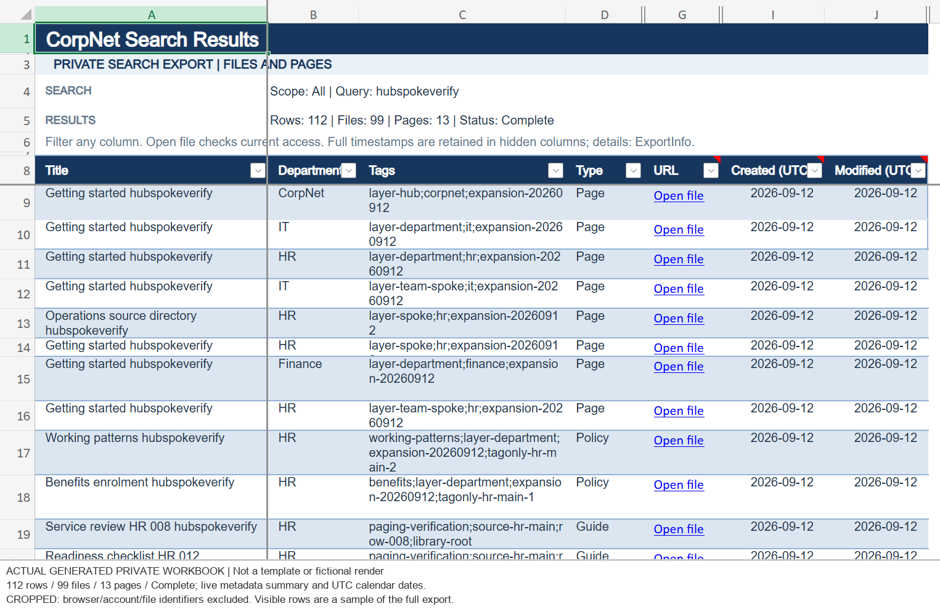Open the Modified (UTC) filter dropdown

[x=918, y=171]
